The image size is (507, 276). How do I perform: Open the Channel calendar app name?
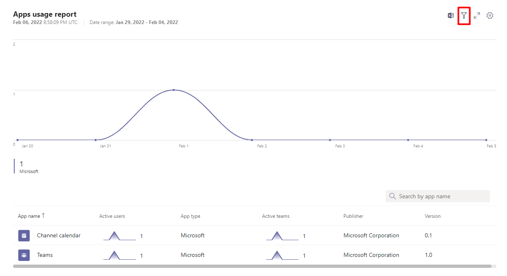point(59,236)
